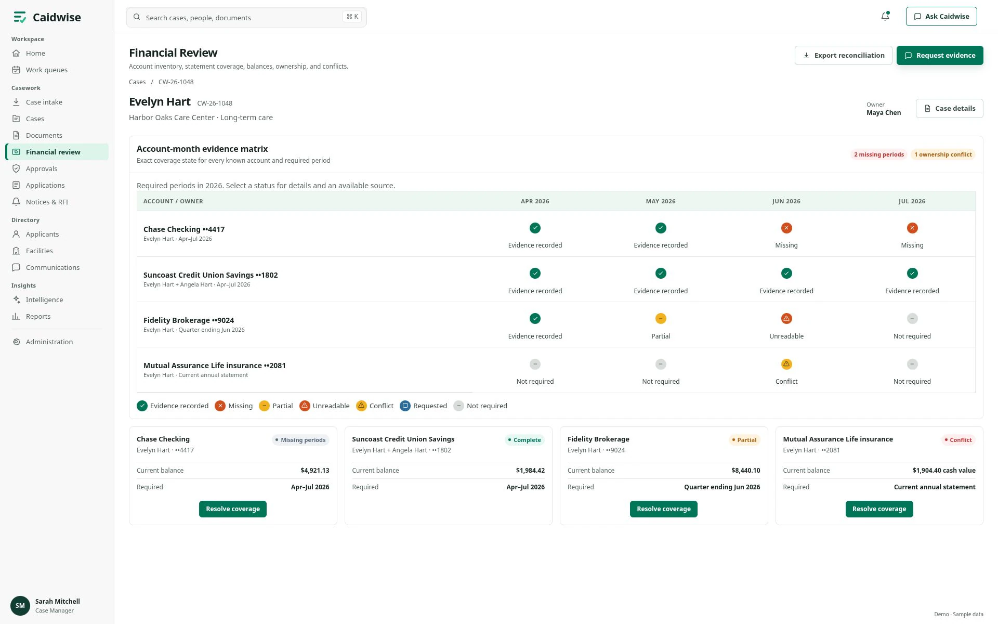998x624 pixels.
Task: Open Administration settings
Action: pyautogui.click(x=57, y=342)
